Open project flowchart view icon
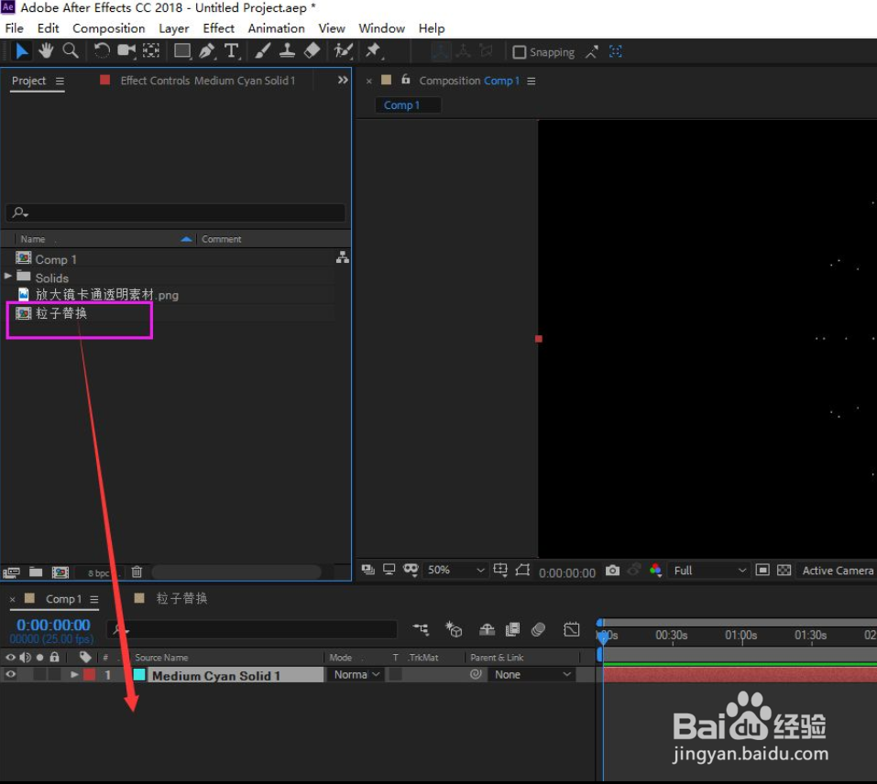 343,257
